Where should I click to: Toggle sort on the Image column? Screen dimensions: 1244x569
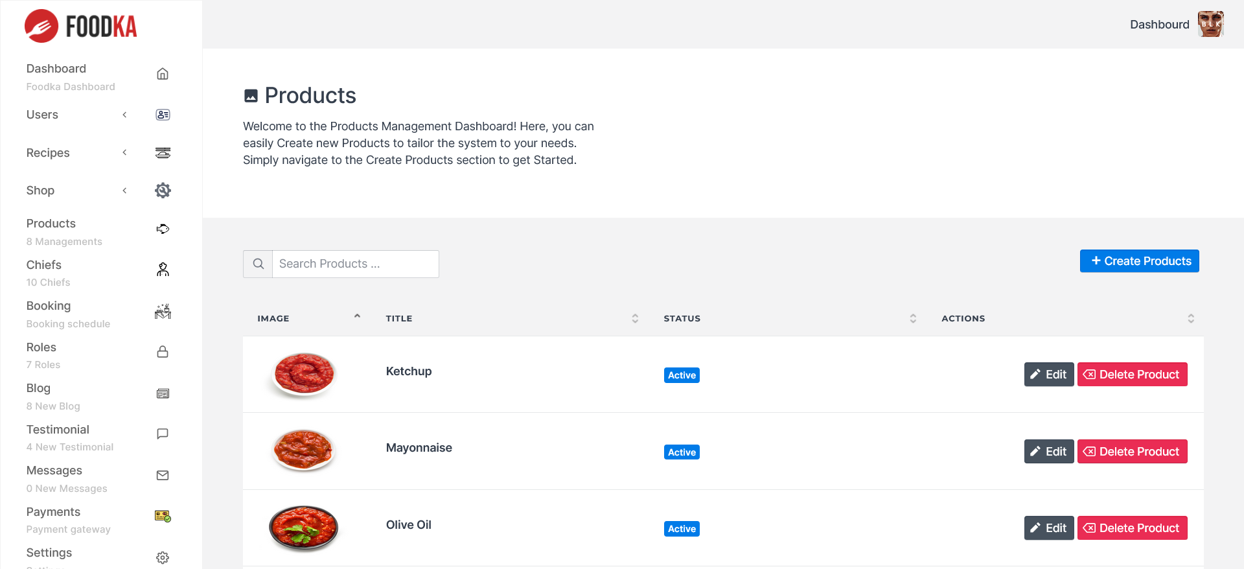coord(357,317)
